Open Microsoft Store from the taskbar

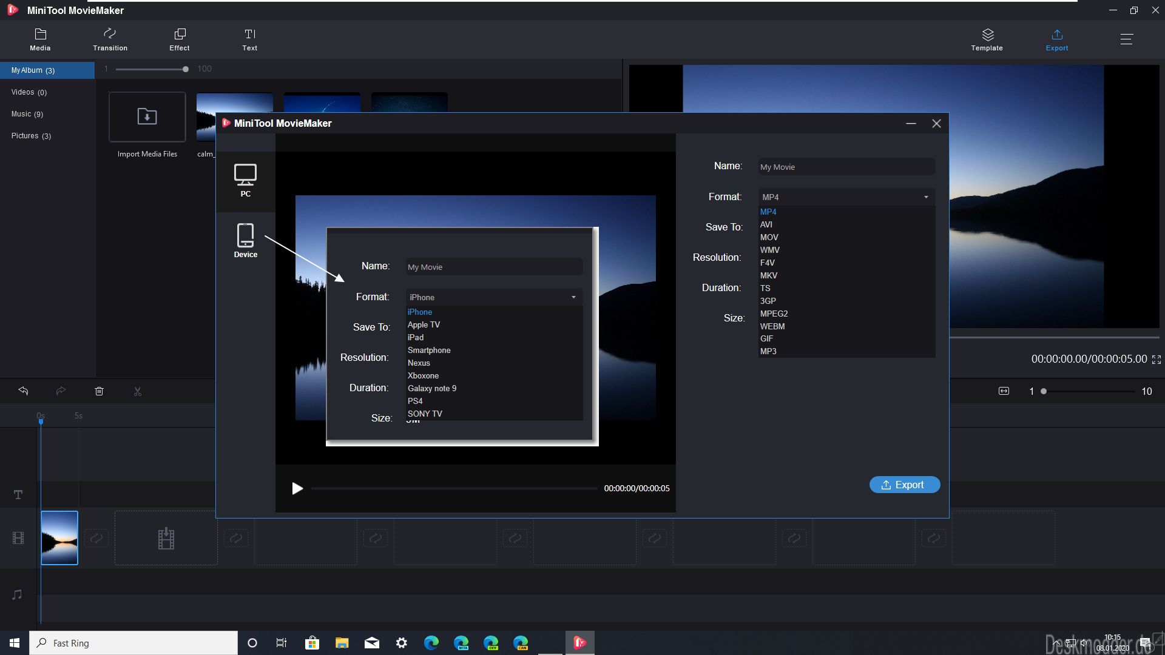click(312, 643)
